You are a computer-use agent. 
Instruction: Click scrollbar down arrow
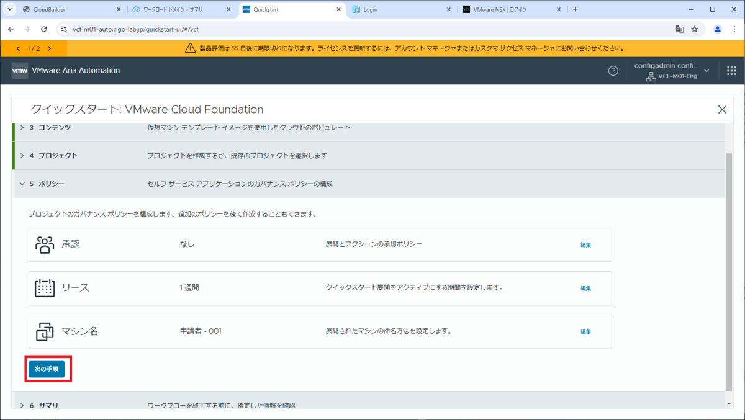(x=729, y=403)
